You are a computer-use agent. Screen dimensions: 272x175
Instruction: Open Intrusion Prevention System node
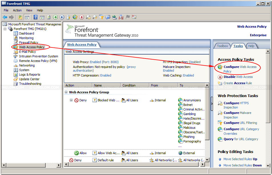(39, 56)
